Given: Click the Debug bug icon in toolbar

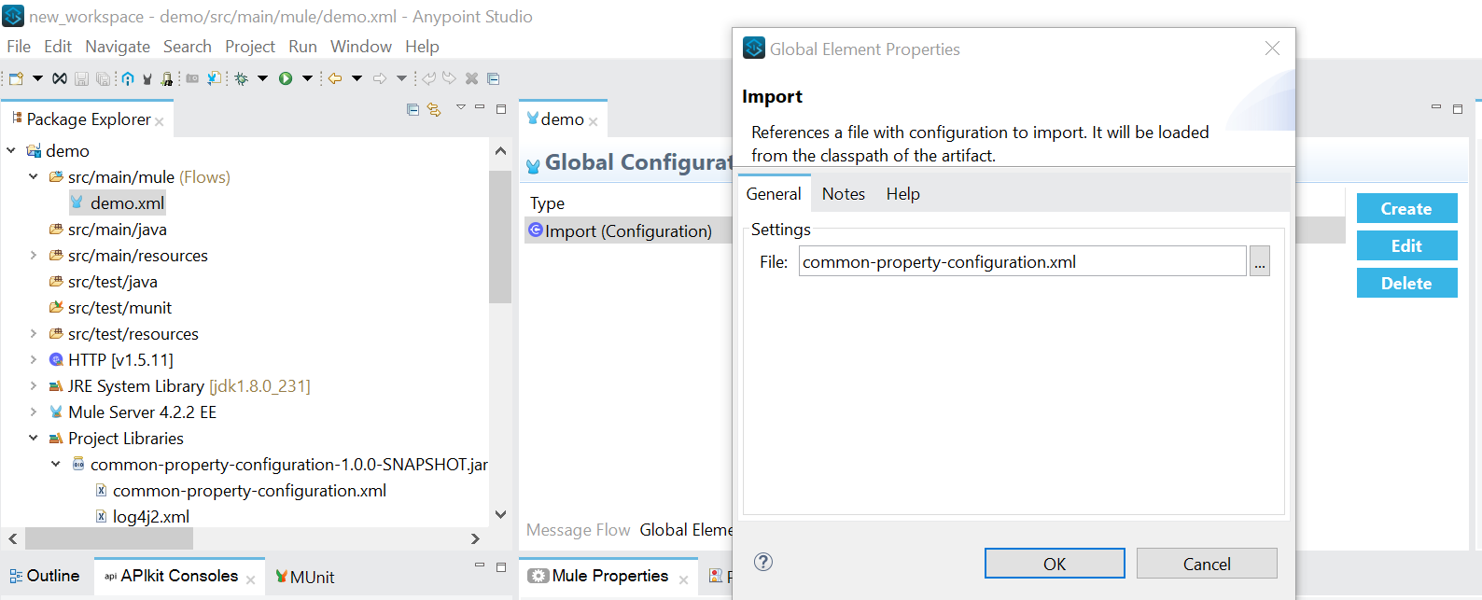Looking at the screenshot, I should click(x=242, y=78).
